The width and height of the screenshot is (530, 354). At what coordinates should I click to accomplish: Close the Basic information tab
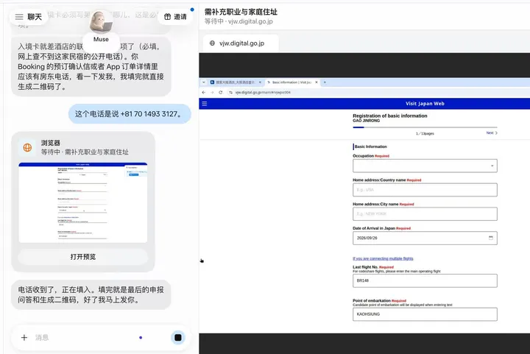click(x=317, y=82)
